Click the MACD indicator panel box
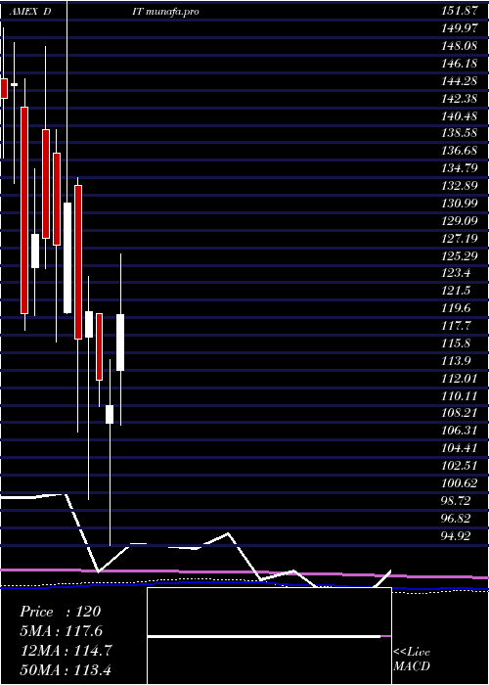Screen dimensions: 489x685 pos(269,636)
